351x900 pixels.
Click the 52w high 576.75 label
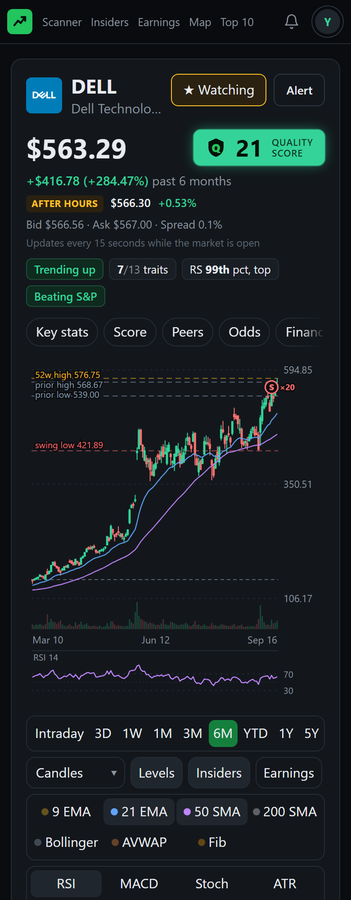pos(67,375)
